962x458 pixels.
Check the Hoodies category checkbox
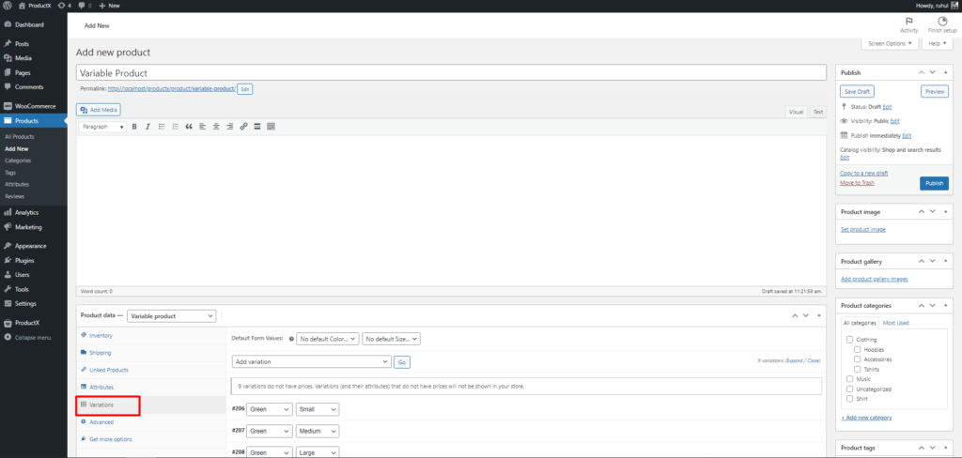(858, 349)
